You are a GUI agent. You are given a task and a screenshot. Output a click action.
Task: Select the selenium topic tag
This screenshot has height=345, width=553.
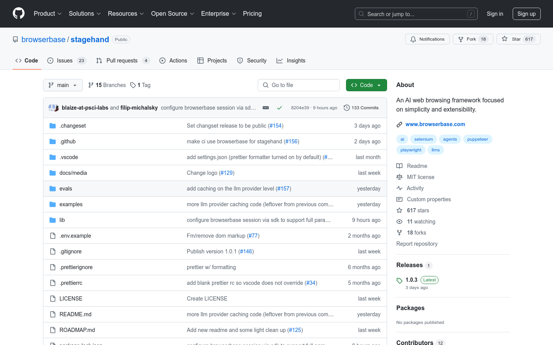coord(424,139)
